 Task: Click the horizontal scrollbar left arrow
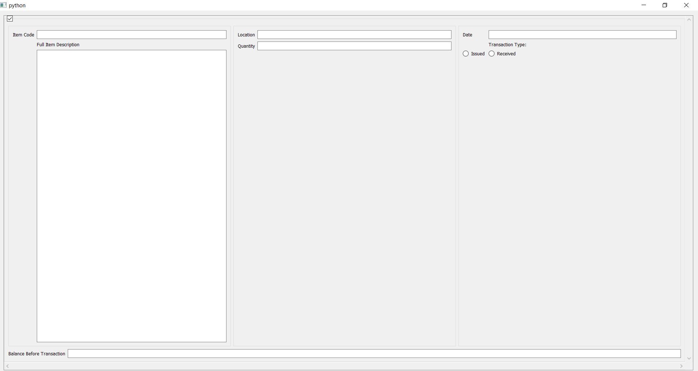click(8, 366)
